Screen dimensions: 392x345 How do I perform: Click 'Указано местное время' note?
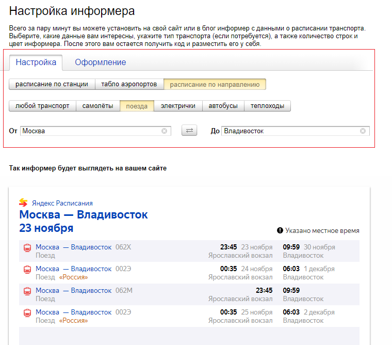[x=322, y=230]
